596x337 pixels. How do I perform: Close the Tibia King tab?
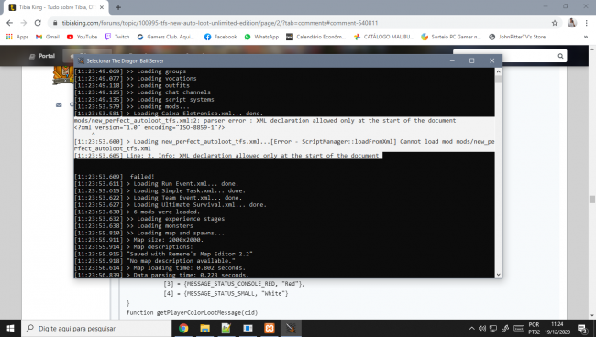coord(102,7)
